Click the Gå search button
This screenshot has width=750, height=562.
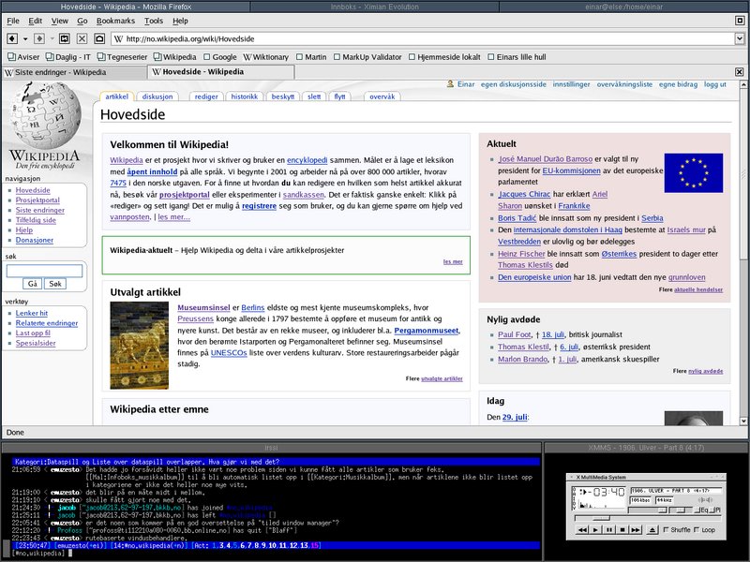tap(33, 284)
